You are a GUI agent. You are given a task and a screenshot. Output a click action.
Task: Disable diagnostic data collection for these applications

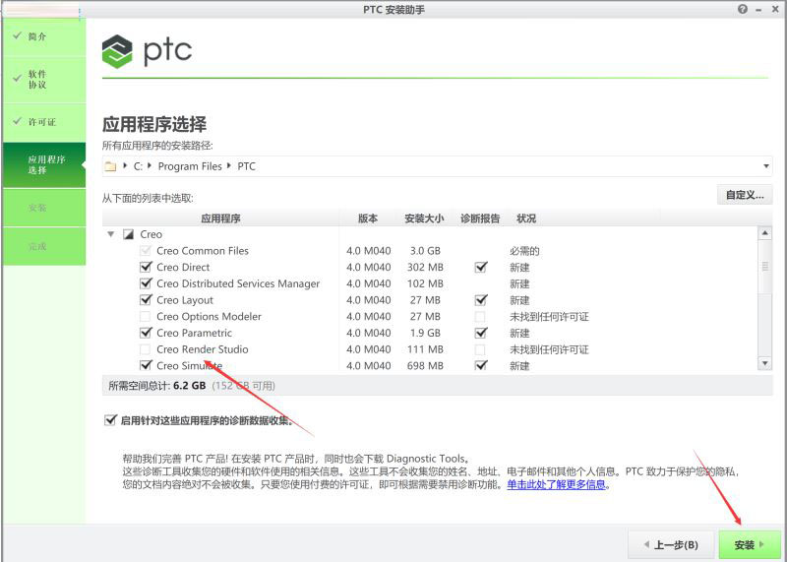point(110,420)
